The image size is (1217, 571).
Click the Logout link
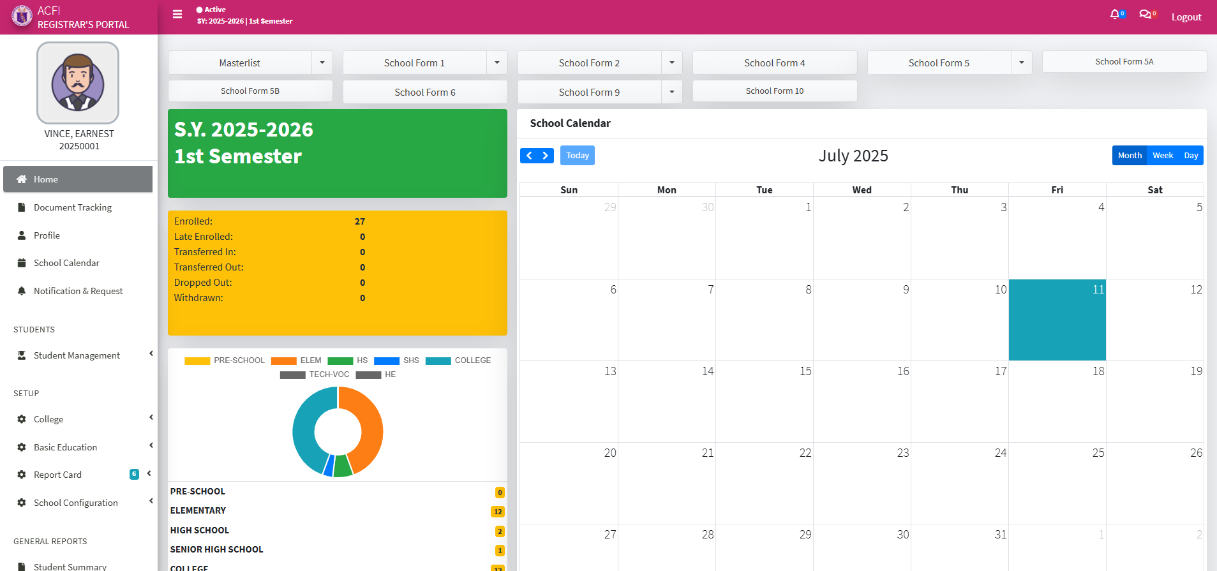point(1186,17)
